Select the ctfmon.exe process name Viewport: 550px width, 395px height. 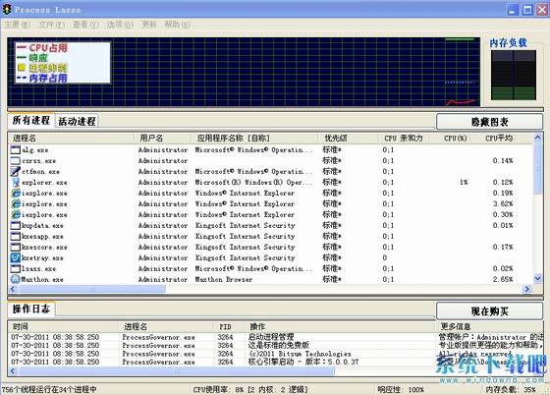click(40, 172)
